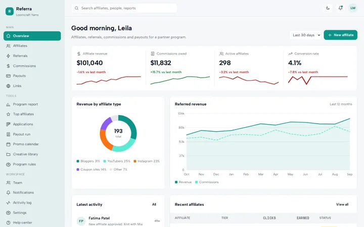Click the Commissions dollar icon
Screen dimensions: 364x227
point(9,66)
